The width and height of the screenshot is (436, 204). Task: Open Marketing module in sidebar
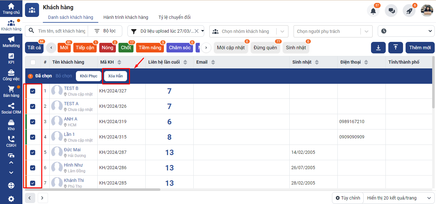[11, 42]
